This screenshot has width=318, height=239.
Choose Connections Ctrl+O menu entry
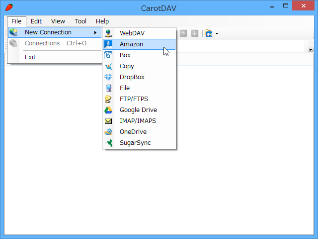click(x=55, y=43)
